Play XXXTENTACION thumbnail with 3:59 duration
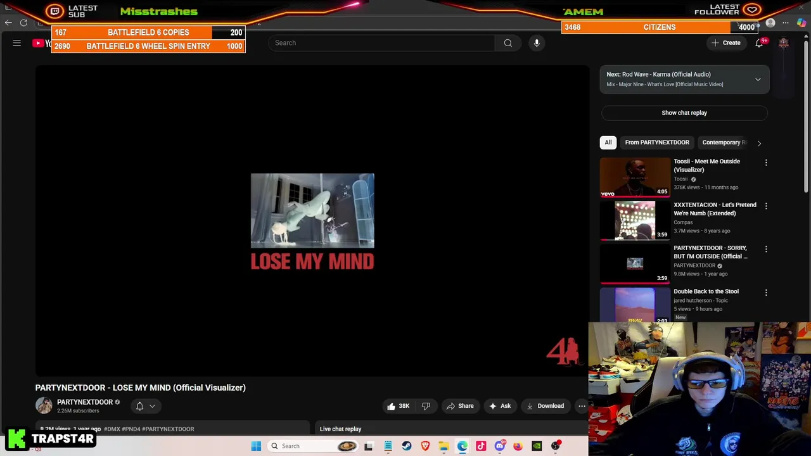Screen dimensions: 811x456 pos(635,220)
